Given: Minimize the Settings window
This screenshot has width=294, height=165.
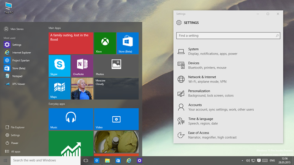Looking at the screenshot, I should point(258,14).
